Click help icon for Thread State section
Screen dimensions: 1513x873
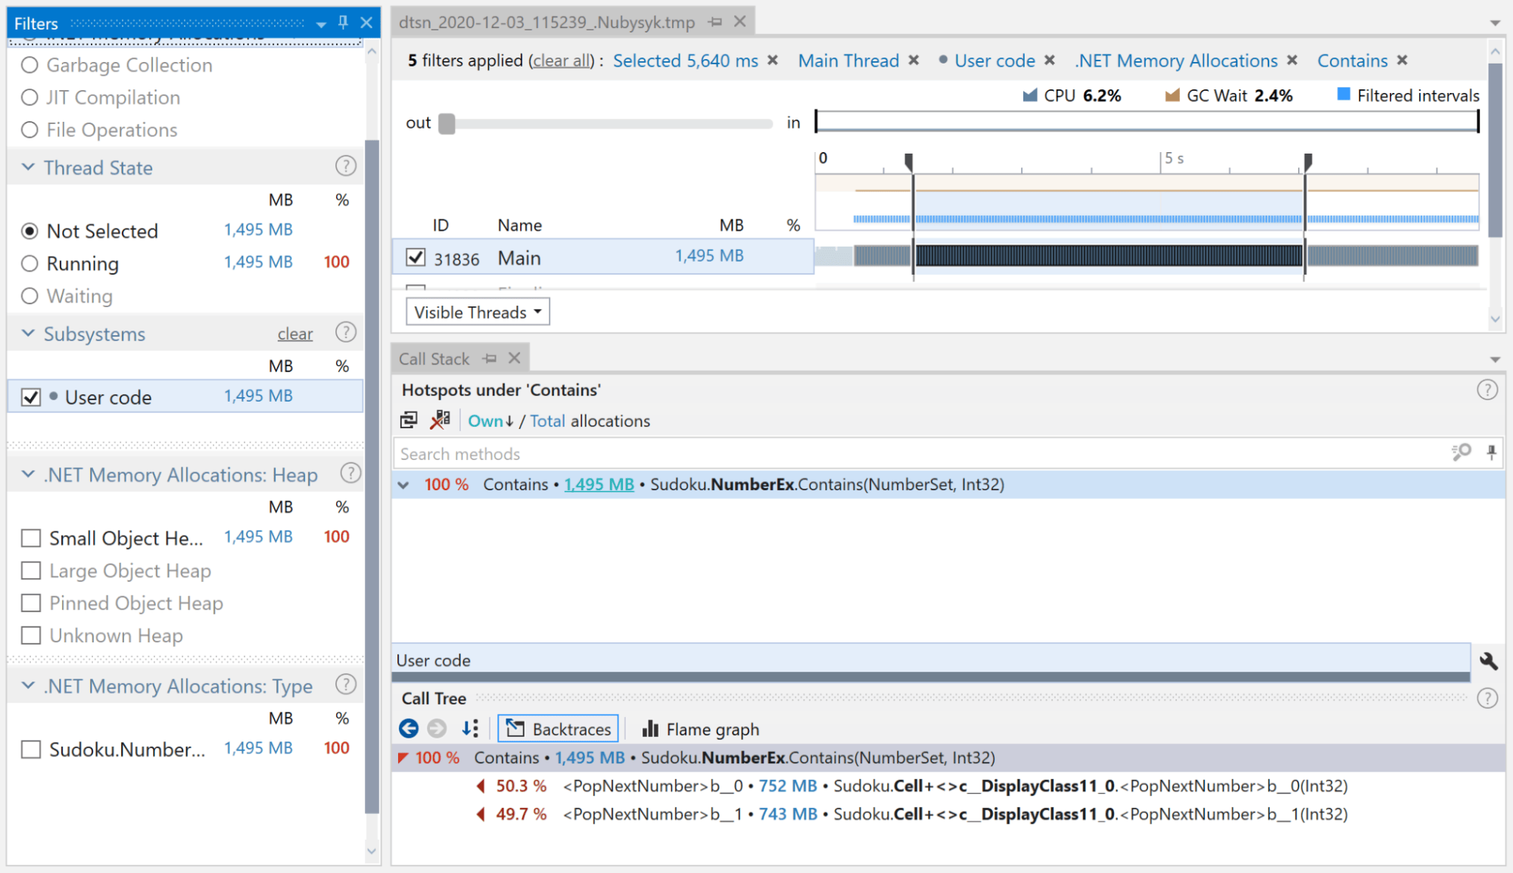345,166
